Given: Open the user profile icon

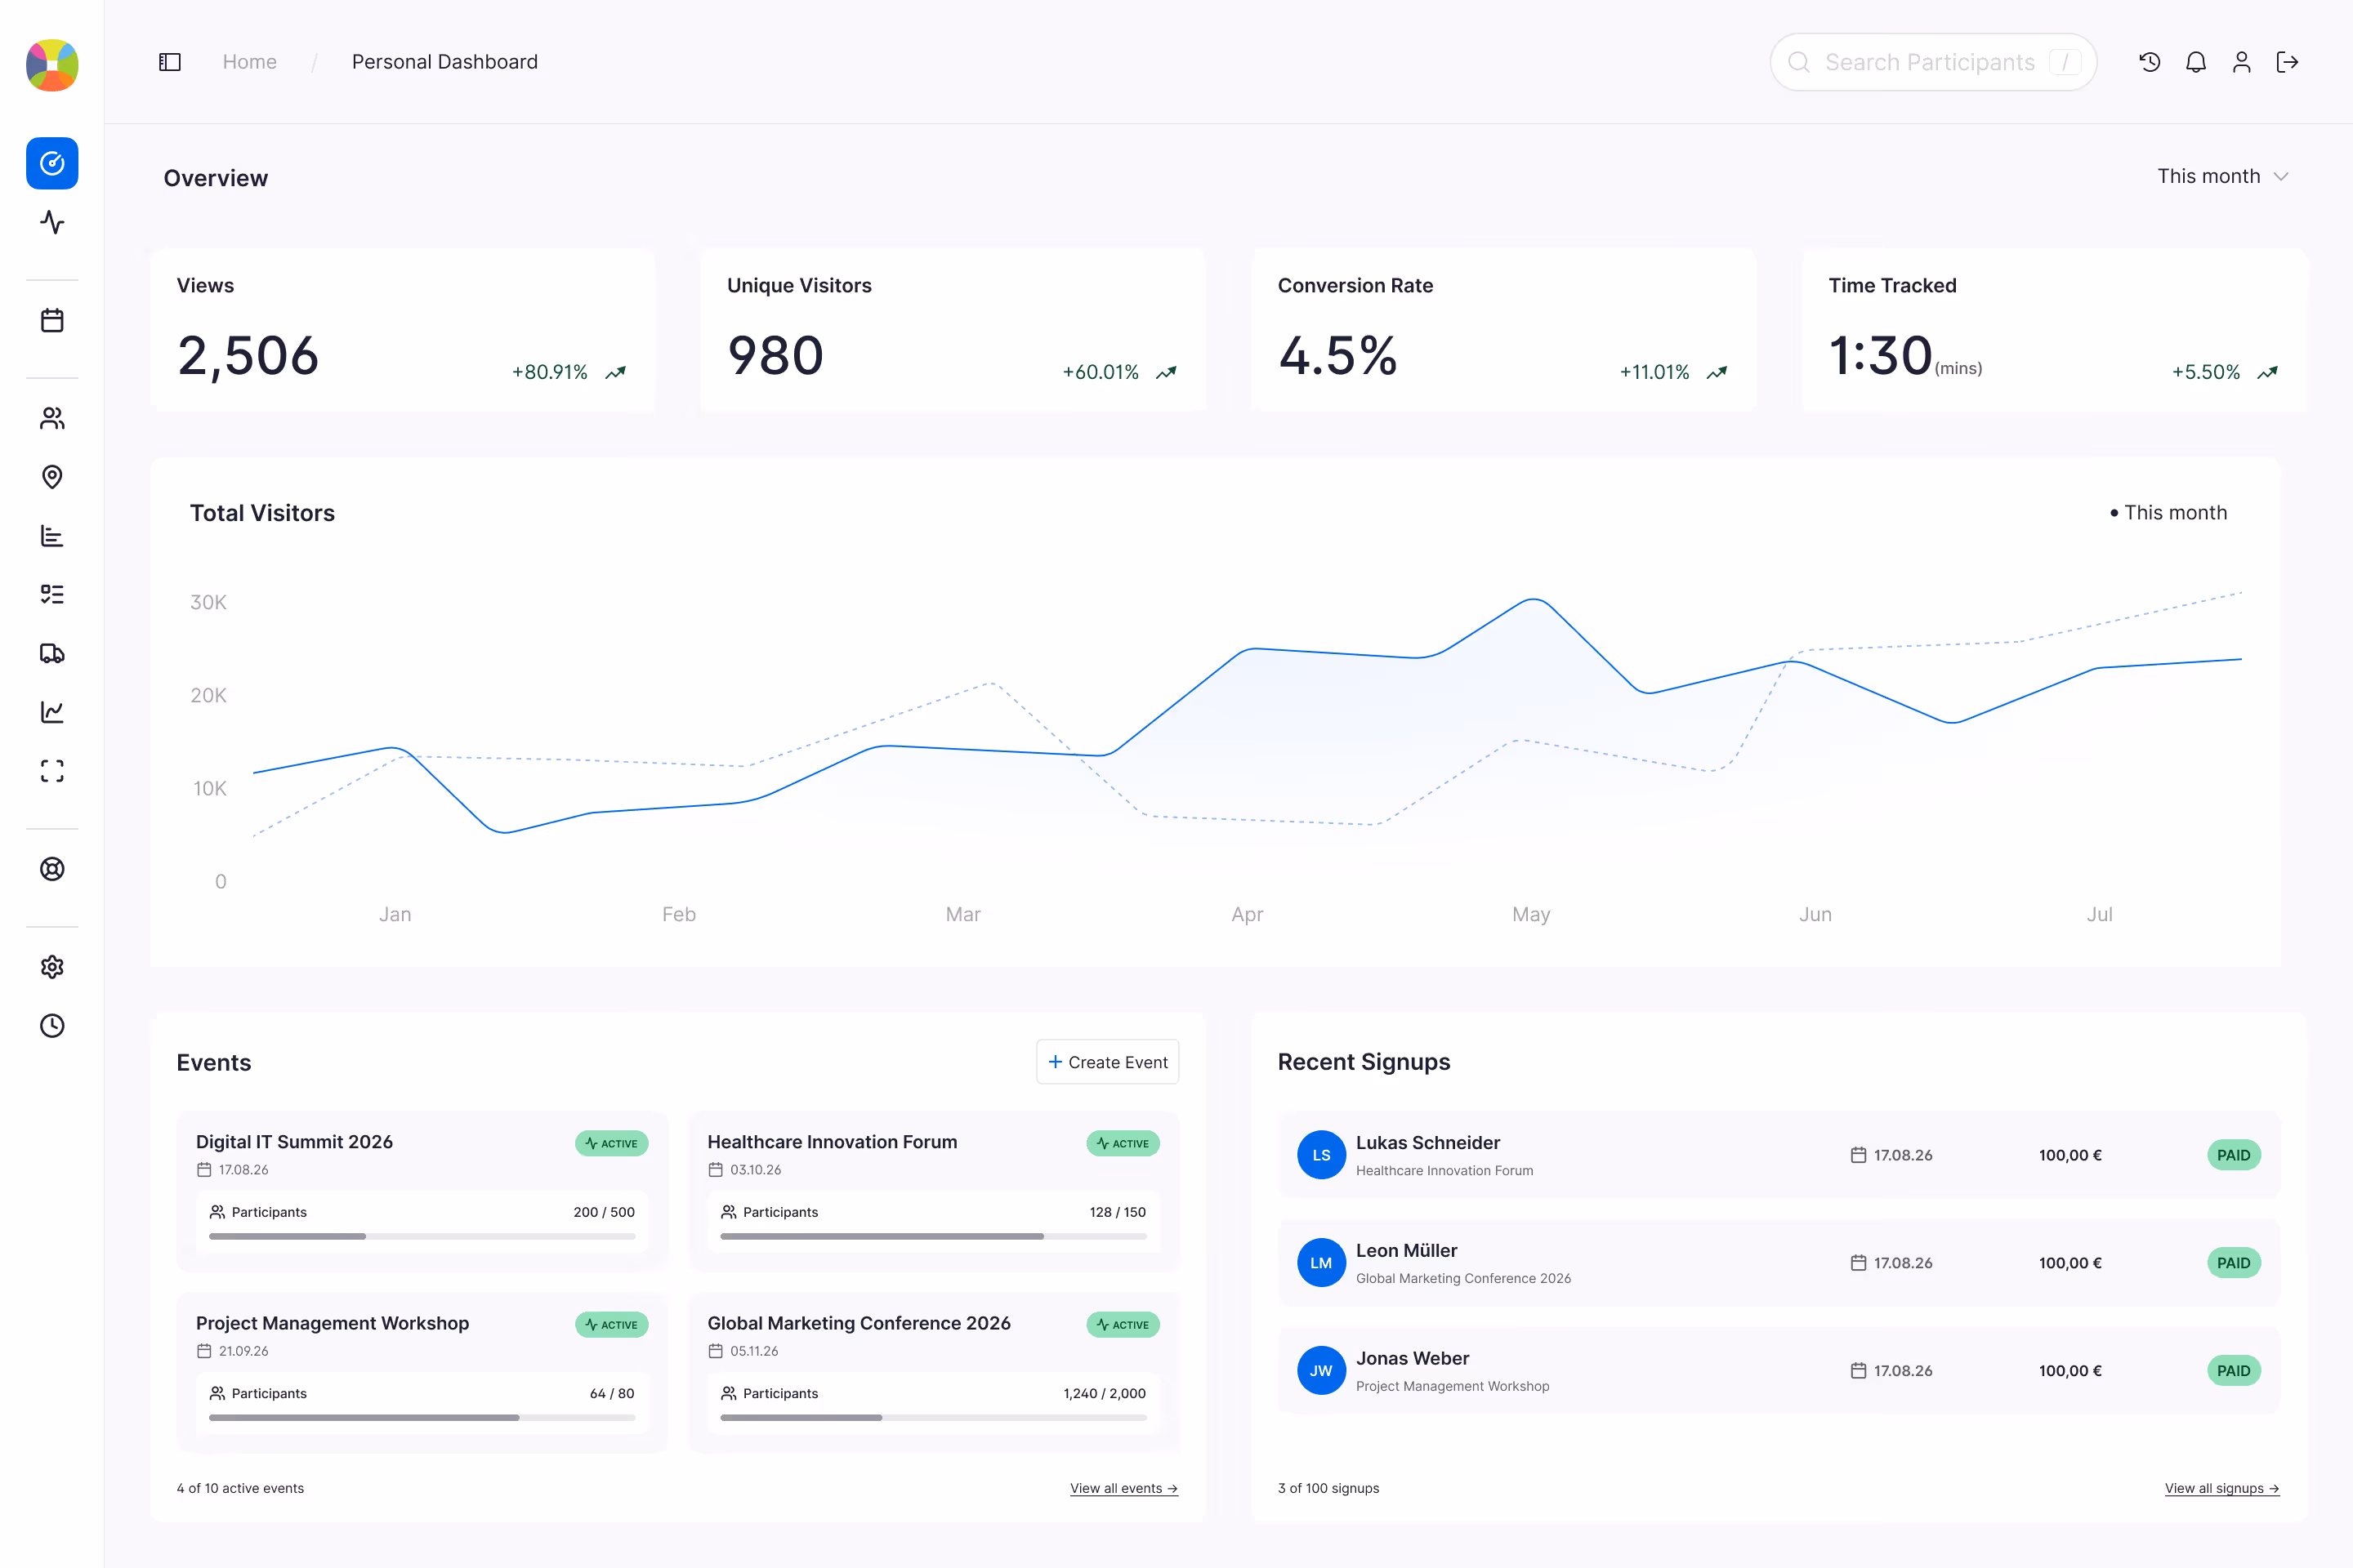Looking at the screenshot, I should (2242, 62).
